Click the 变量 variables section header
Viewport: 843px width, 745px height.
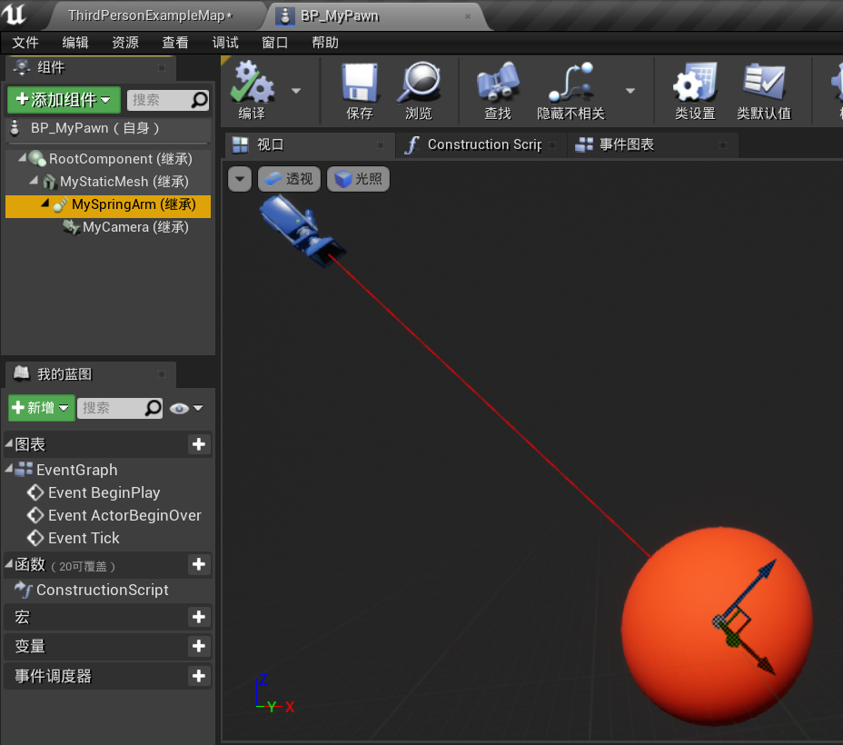(x=107, y=646)
